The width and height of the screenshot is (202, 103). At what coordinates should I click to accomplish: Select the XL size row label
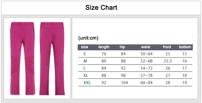86,75
